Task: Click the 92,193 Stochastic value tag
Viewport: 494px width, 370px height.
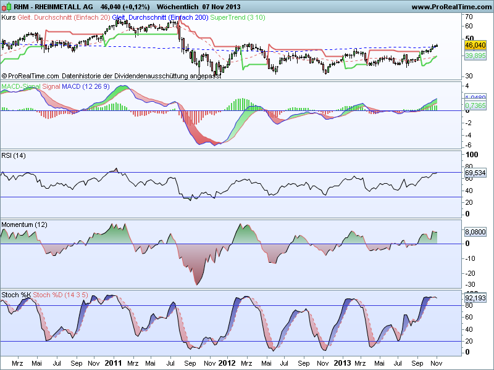Action: click(x=475, y=298)
